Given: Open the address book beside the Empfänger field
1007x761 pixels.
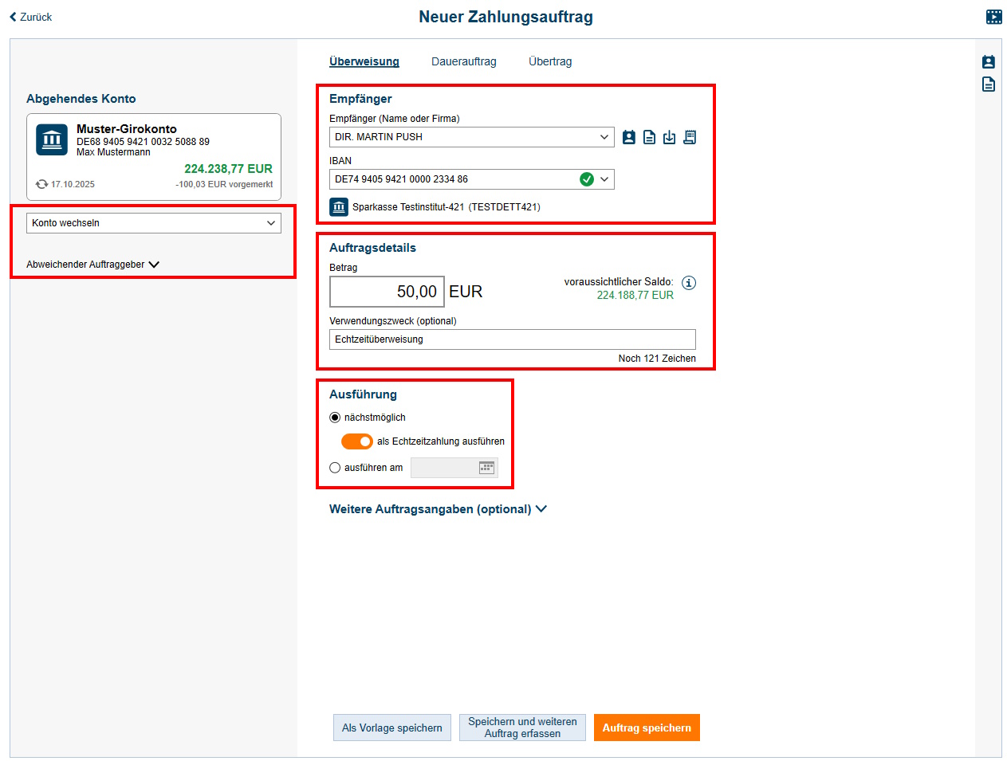Looking at the screenshot, I should point(629,137).
